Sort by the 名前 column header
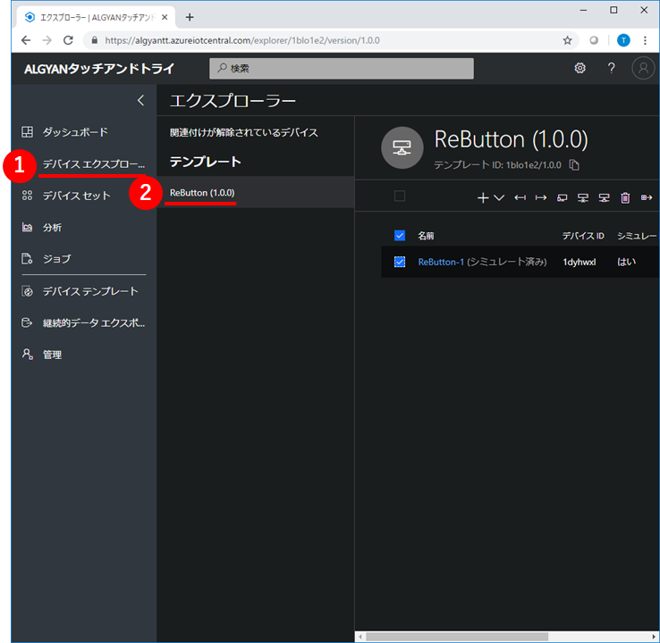 point(426,236)
